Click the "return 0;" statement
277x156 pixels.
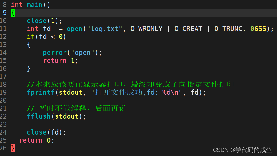(37, 140)
